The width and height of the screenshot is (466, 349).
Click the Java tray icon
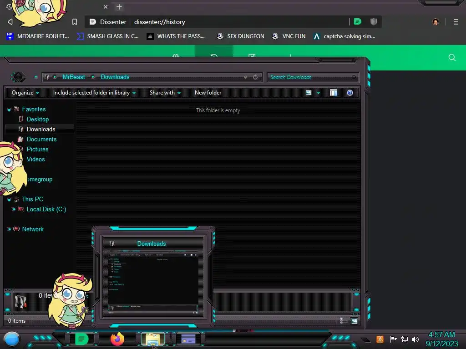(380, 339)
